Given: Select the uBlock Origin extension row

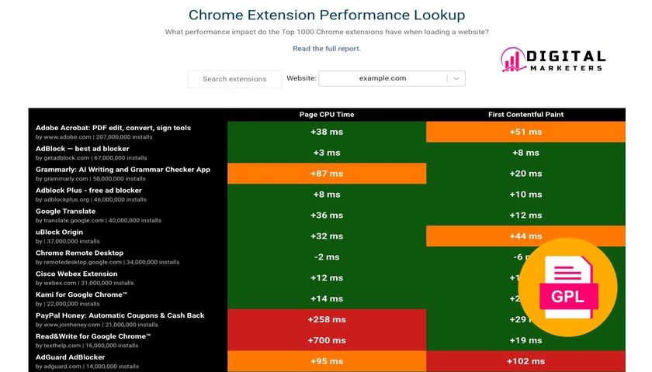Looking at the screenshot, I should 327,236.
